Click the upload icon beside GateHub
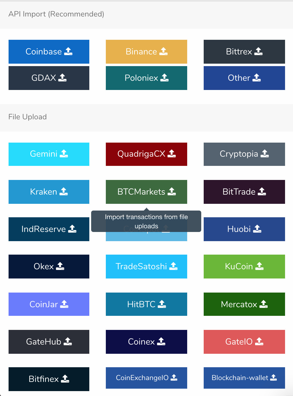Image resolution: width=293 pixels, height=396 pixels. click(68, 342)
